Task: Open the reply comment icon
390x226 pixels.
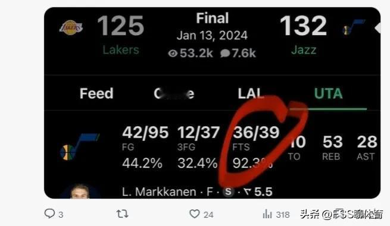Action: 49,214
